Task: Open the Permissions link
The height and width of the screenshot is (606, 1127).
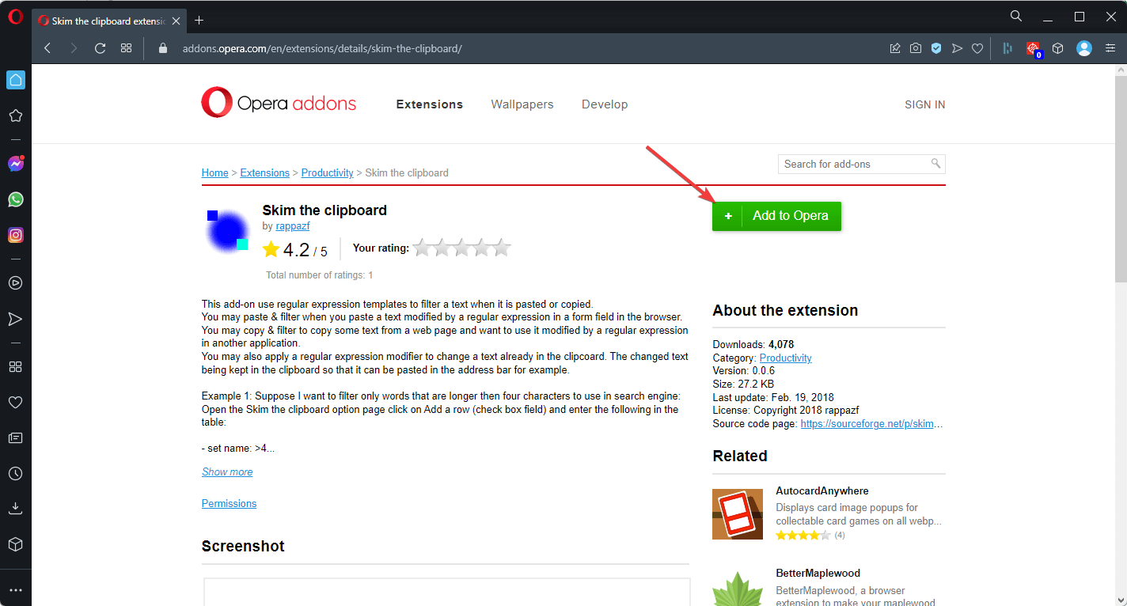Action: coord(230,503)
